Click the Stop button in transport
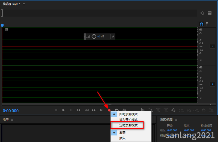The height and width of the screenshot is (142, 218). [56, 110]
